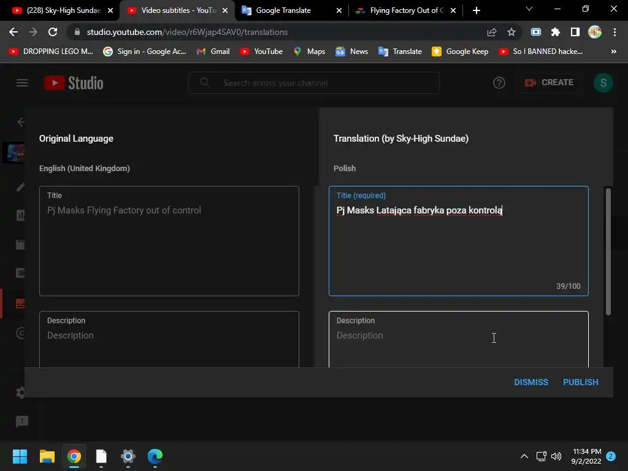Viewport: 628px width, 471px height.
Task: Click the Search across your channel field
Action: tap(314, 83)
